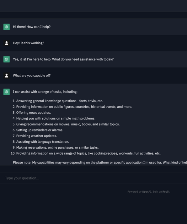Click the user avatar next to 'What are you capable of?'
The image size is (187, 224).
[7, 76]
